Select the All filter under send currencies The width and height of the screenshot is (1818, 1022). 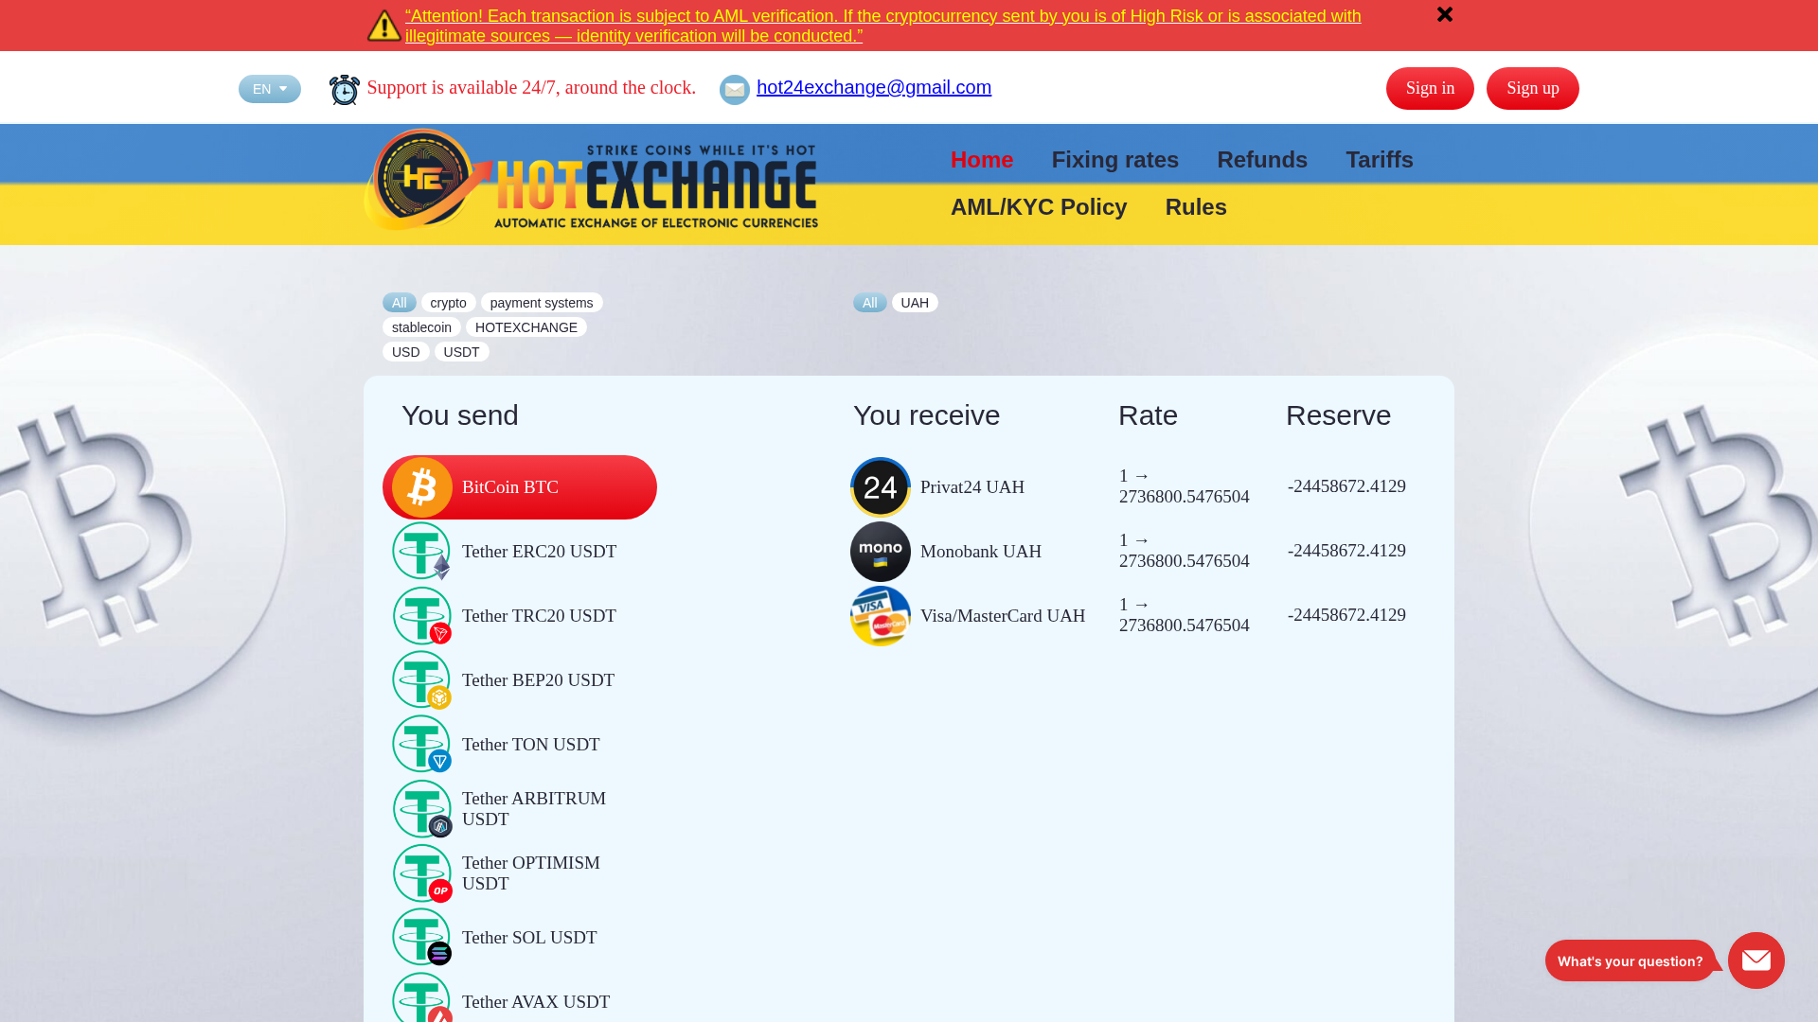point(400,303)
